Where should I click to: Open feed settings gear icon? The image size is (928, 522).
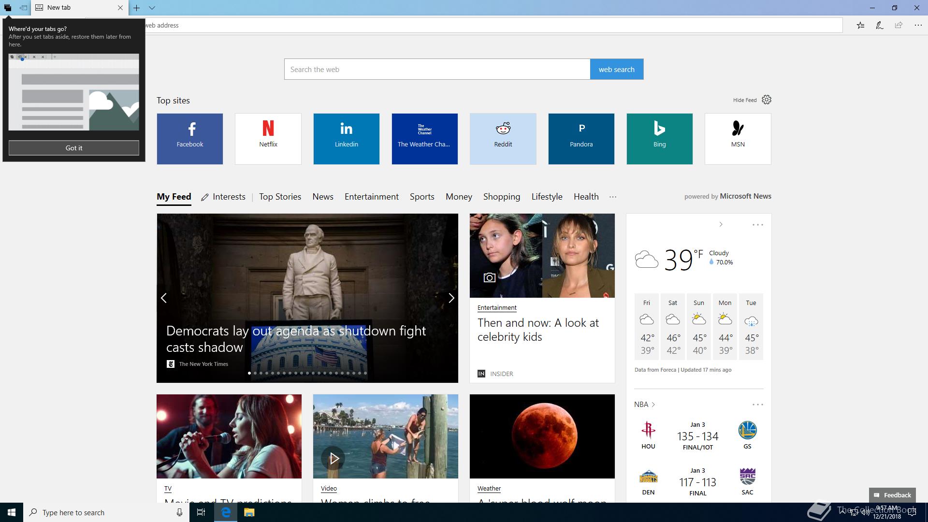[767, 100]
